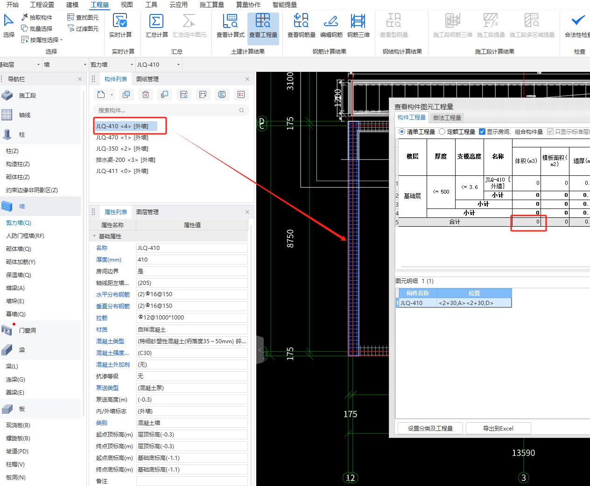The image size is (590, 486).
Task: Click the inter-floor copy icon in 构件列表
Action: [x=164, y=95]
